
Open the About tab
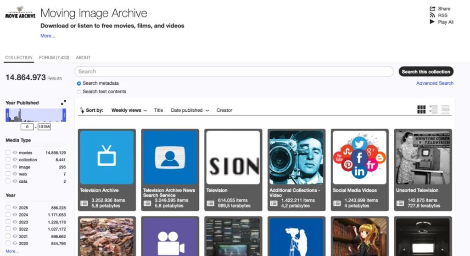point(83,58)
